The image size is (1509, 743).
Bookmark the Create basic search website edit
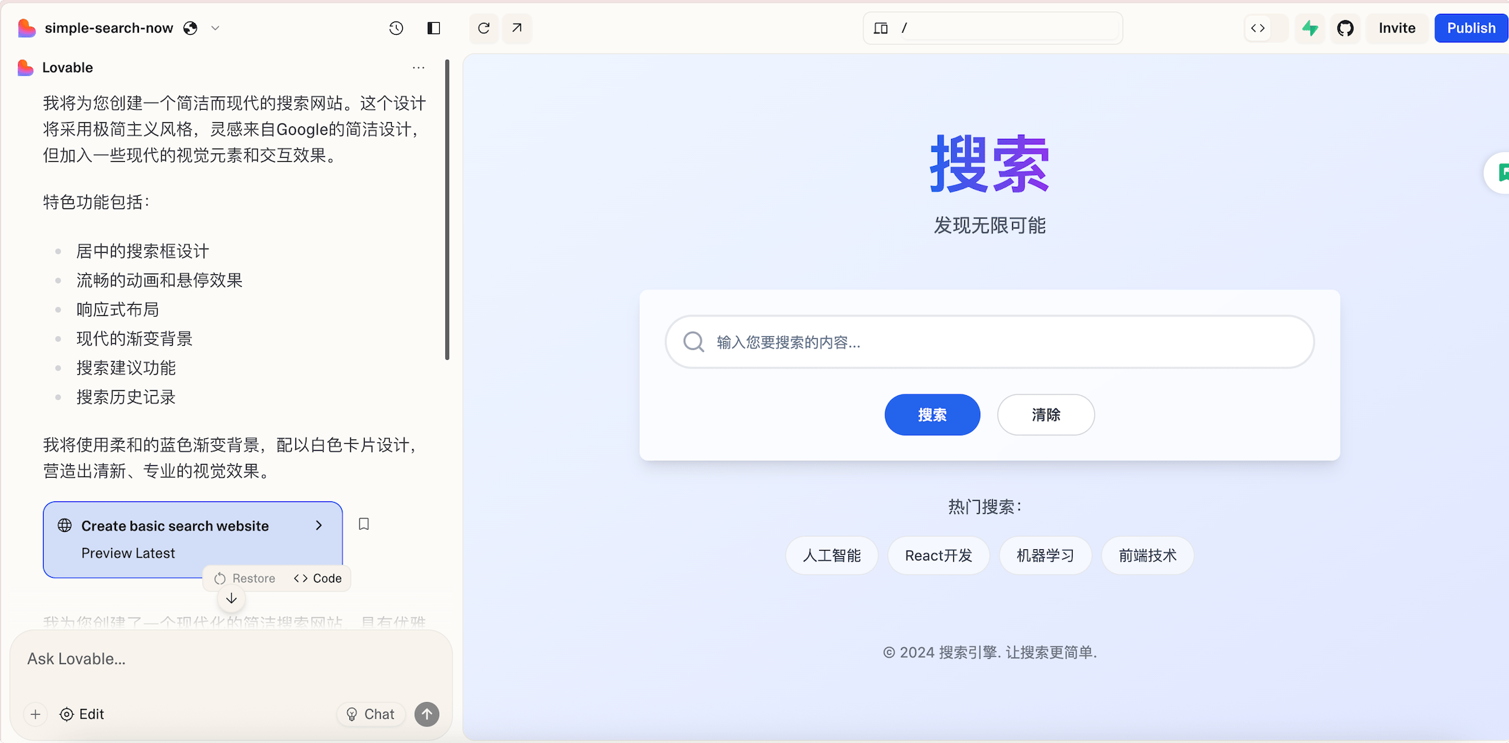pos(363,524)
